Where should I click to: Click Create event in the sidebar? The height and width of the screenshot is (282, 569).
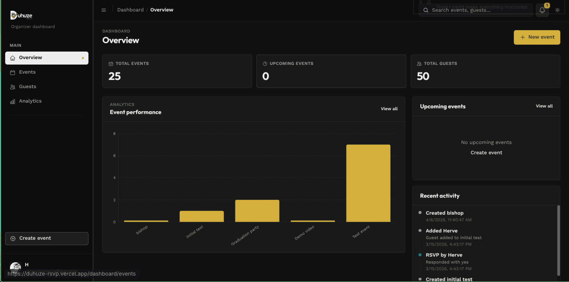click(46, 238)
